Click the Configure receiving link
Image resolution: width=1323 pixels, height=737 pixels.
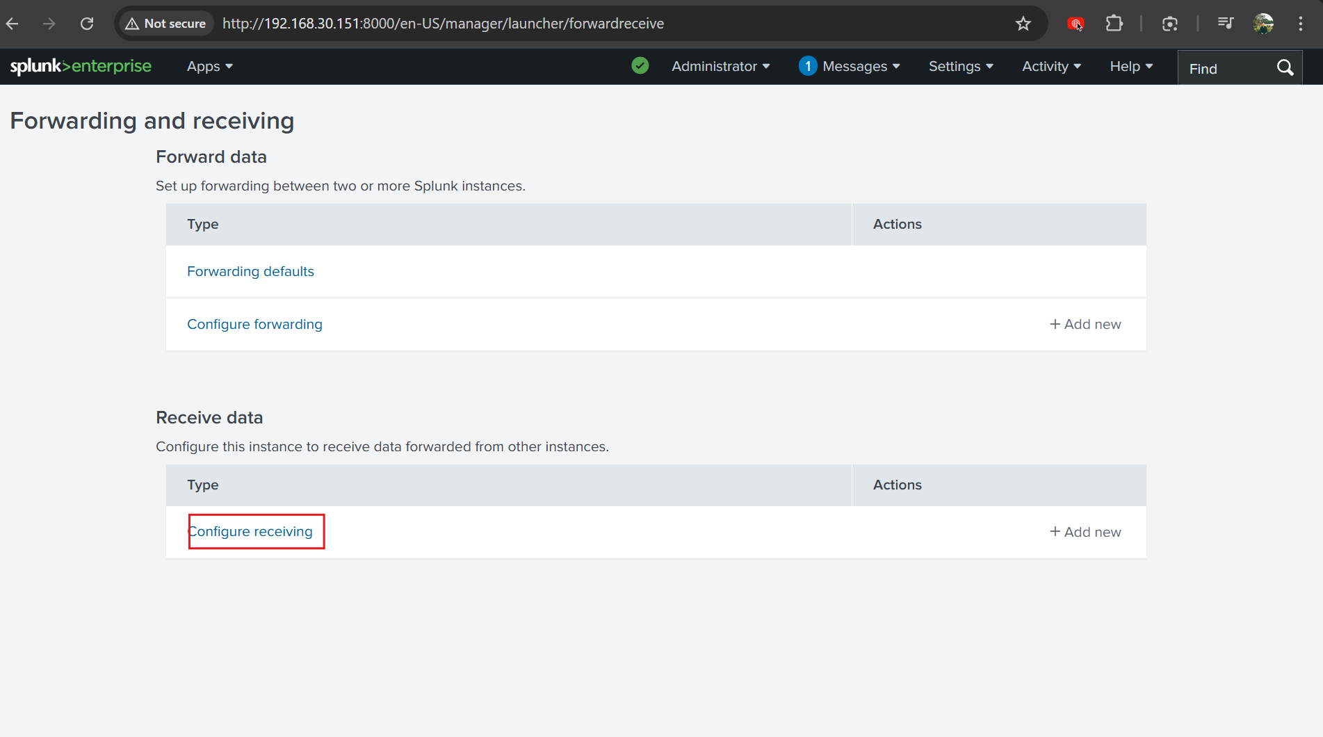pyautogui.click(x=251, y=532)
